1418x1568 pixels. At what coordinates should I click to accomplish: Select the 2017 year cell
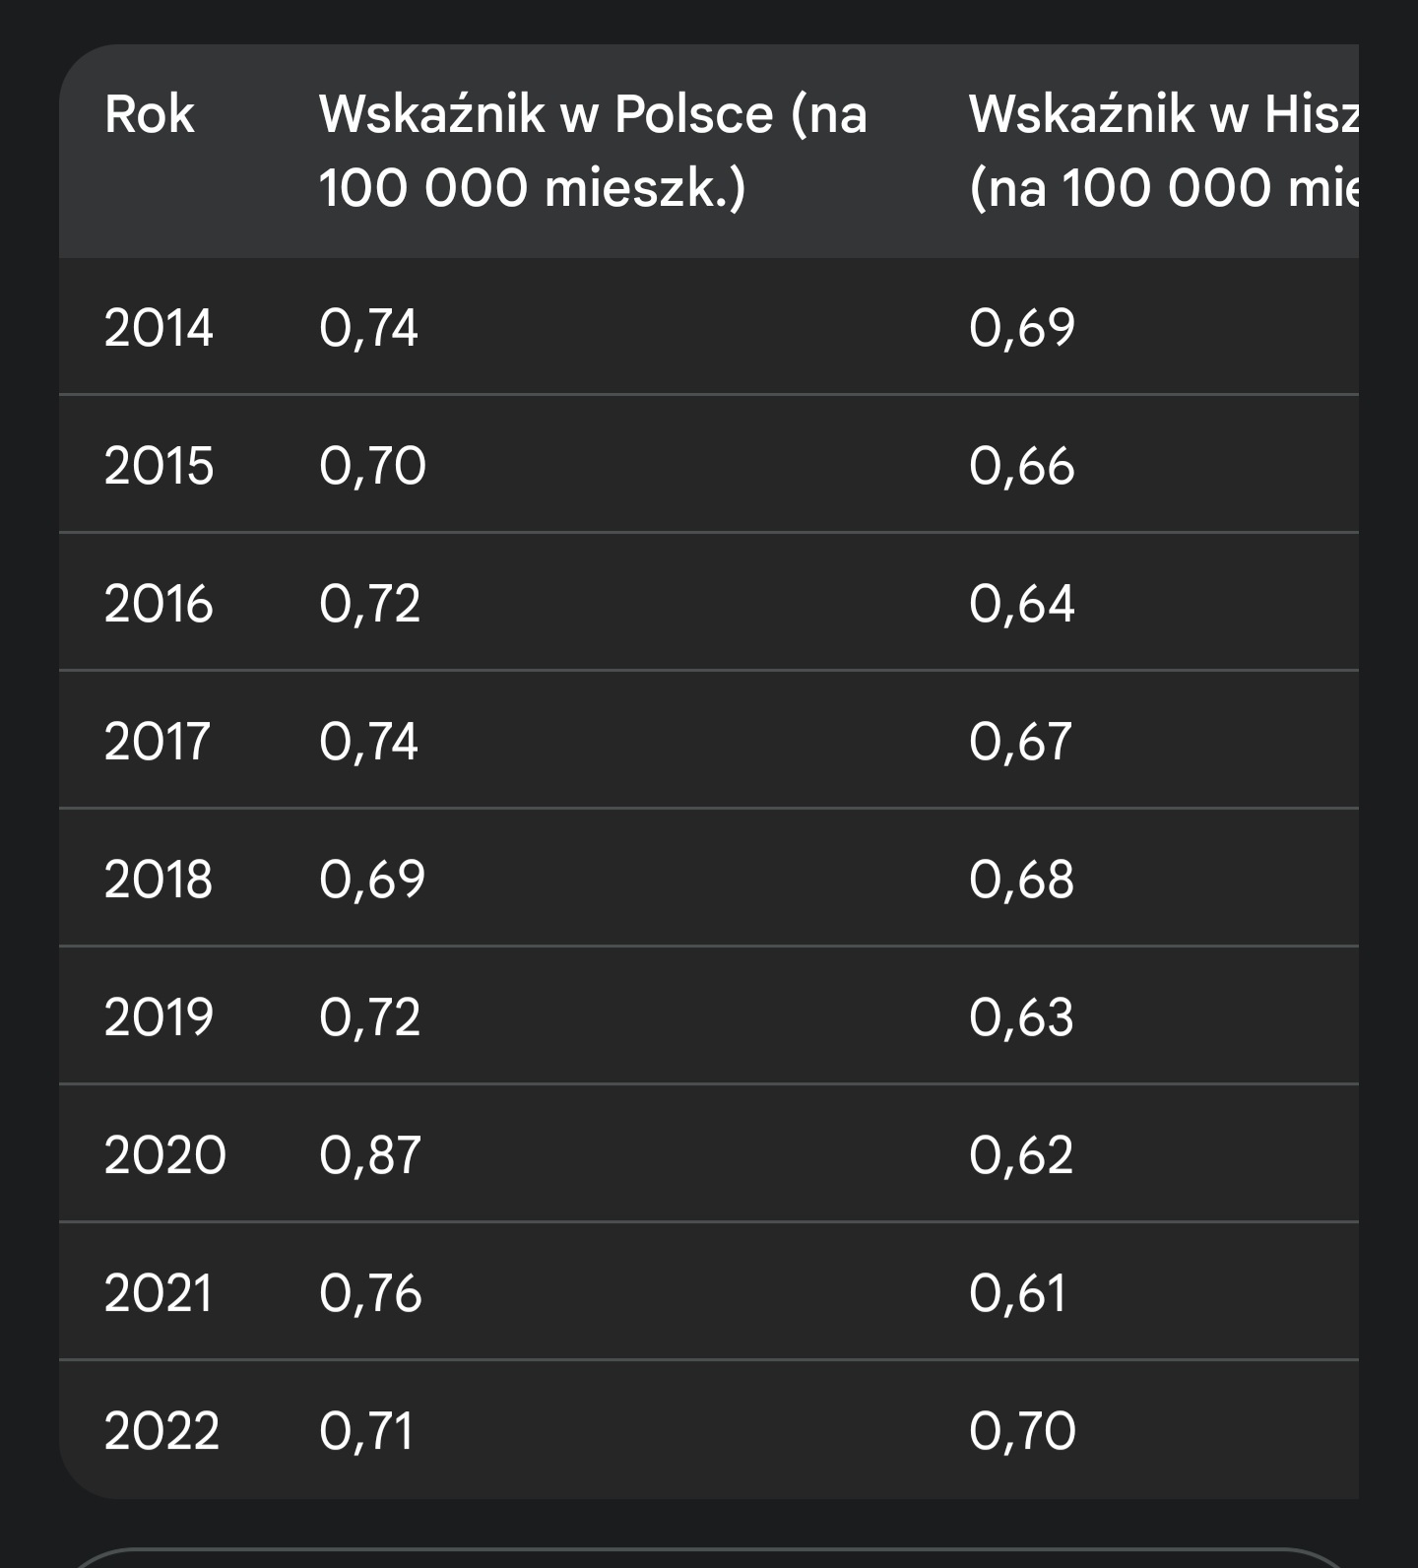pyautogui.click(x=158, y=742)
